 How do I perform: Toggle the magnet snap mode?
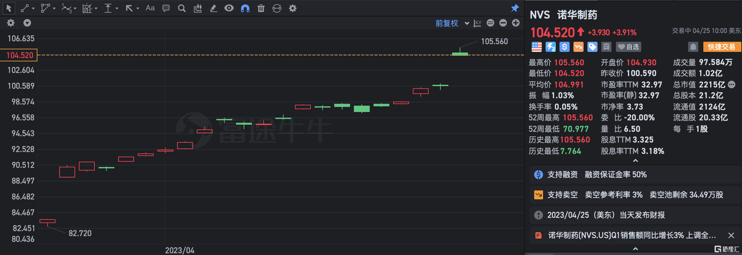pos(245,8)
